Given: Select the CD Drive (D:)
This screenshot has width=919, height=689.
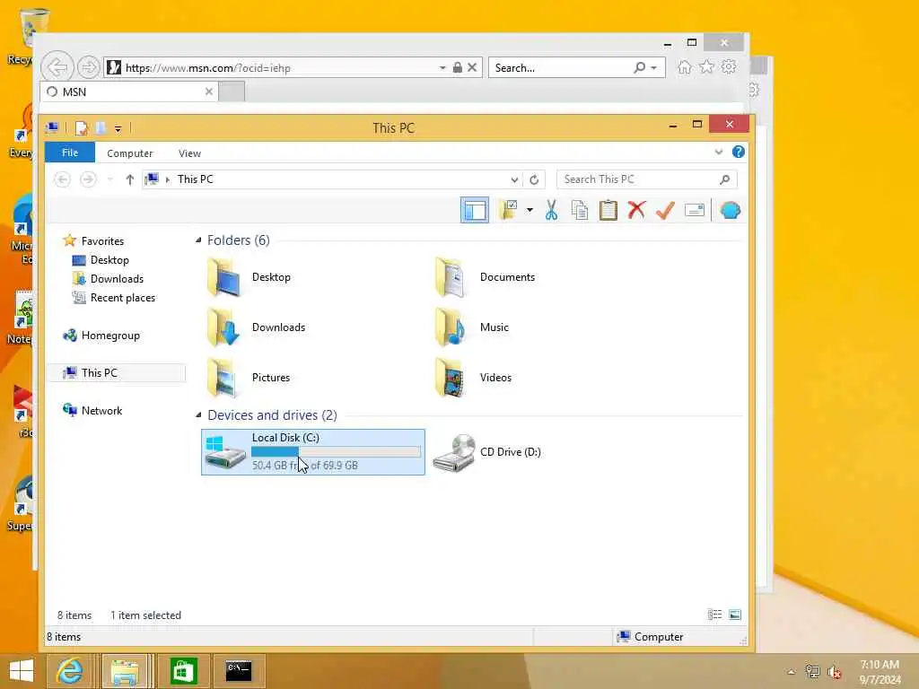Looking at the screenshot, I should (x=487, y=452).
